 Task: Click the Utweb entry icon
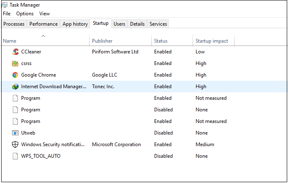(x=15, y=133)
